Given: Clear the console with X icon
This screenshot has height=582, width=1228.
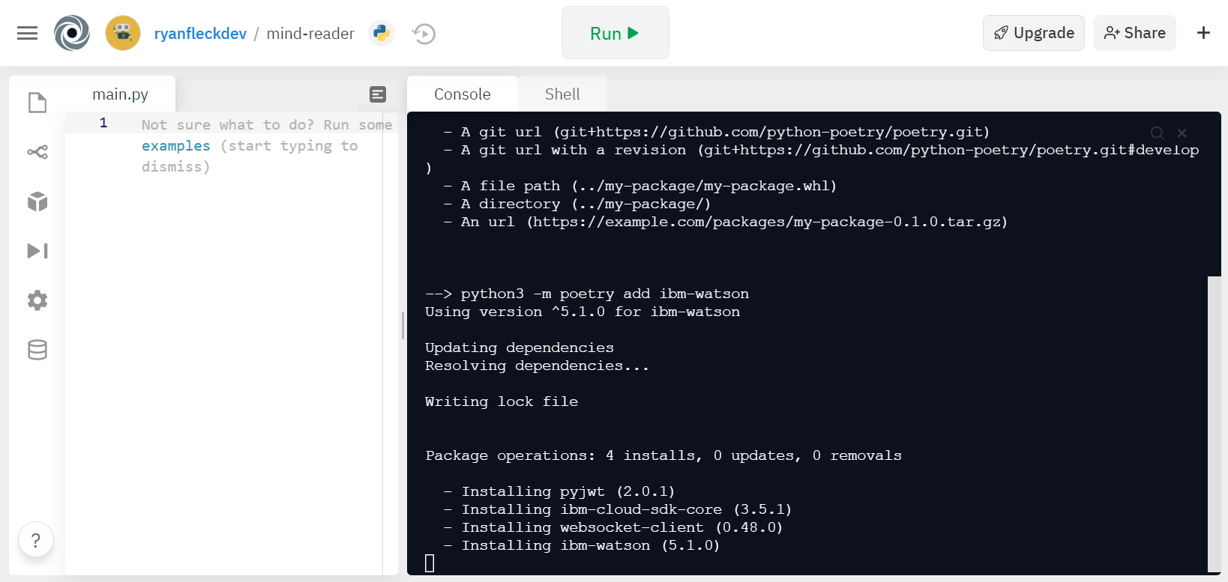Looking at the screenshot, I should click(x=1182, y=133).
